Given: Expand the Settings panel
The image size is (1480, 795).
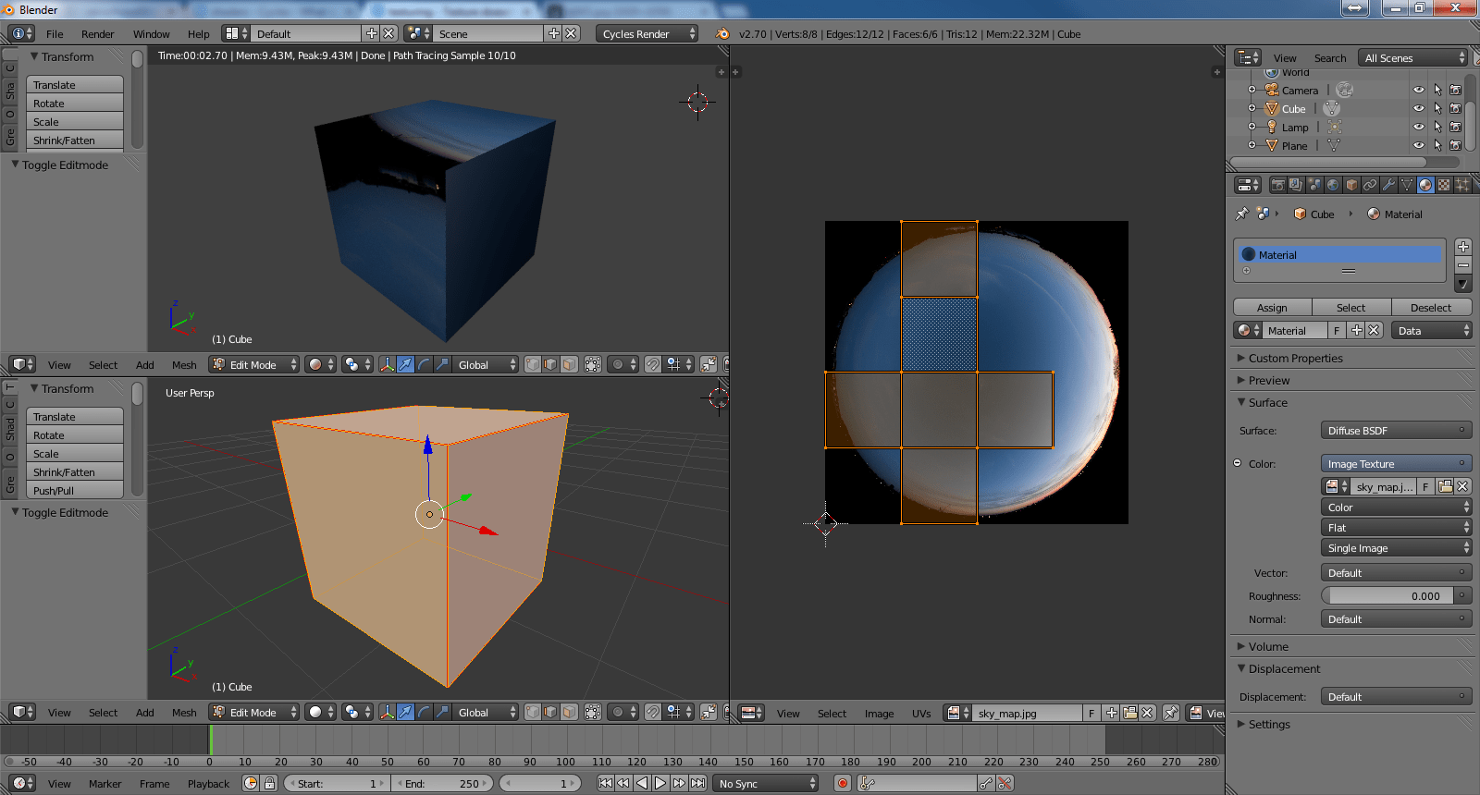Looking at the screenshot, I should click(1241, 724).
